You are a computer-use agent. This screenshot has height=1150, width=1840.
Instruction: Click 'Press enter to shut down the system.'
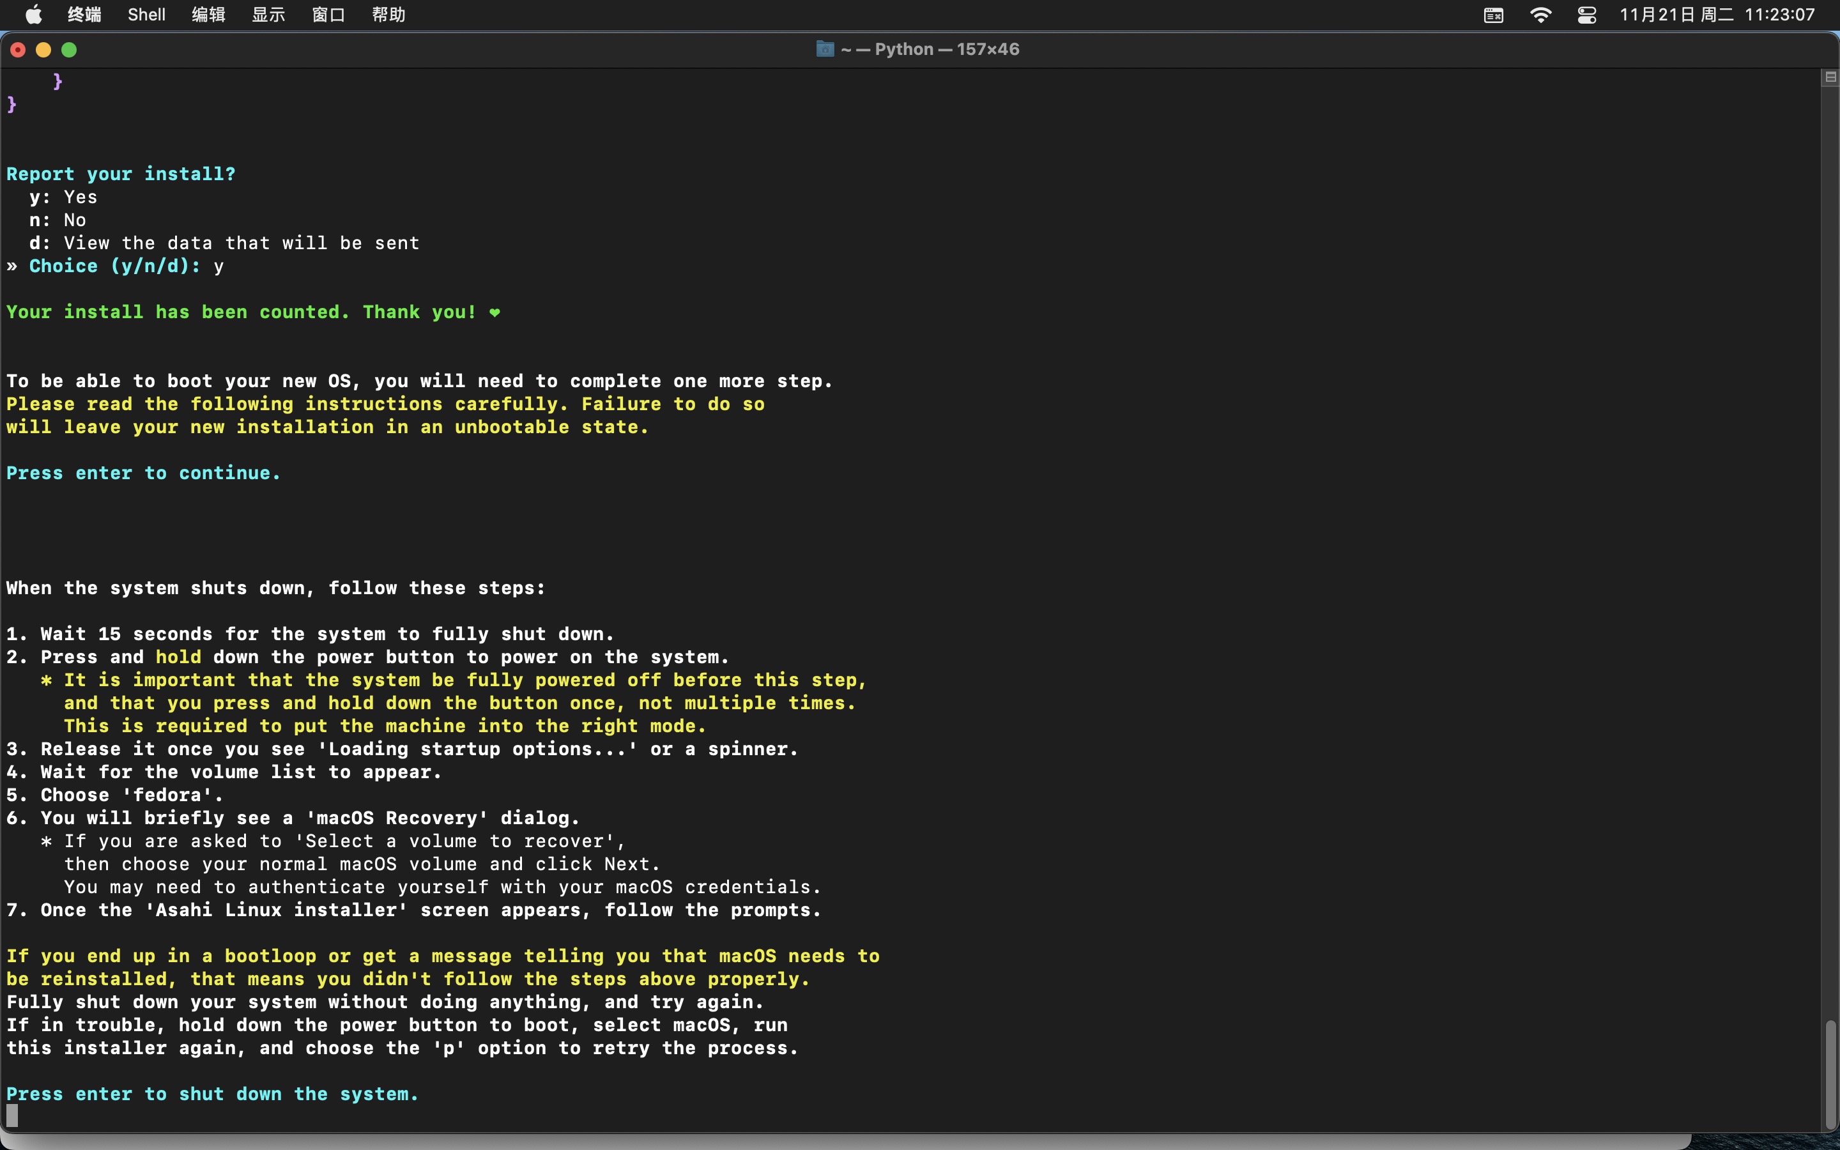click(x=213, y=1094)
